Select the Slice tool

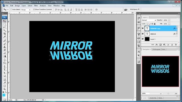tap(5, 37)
